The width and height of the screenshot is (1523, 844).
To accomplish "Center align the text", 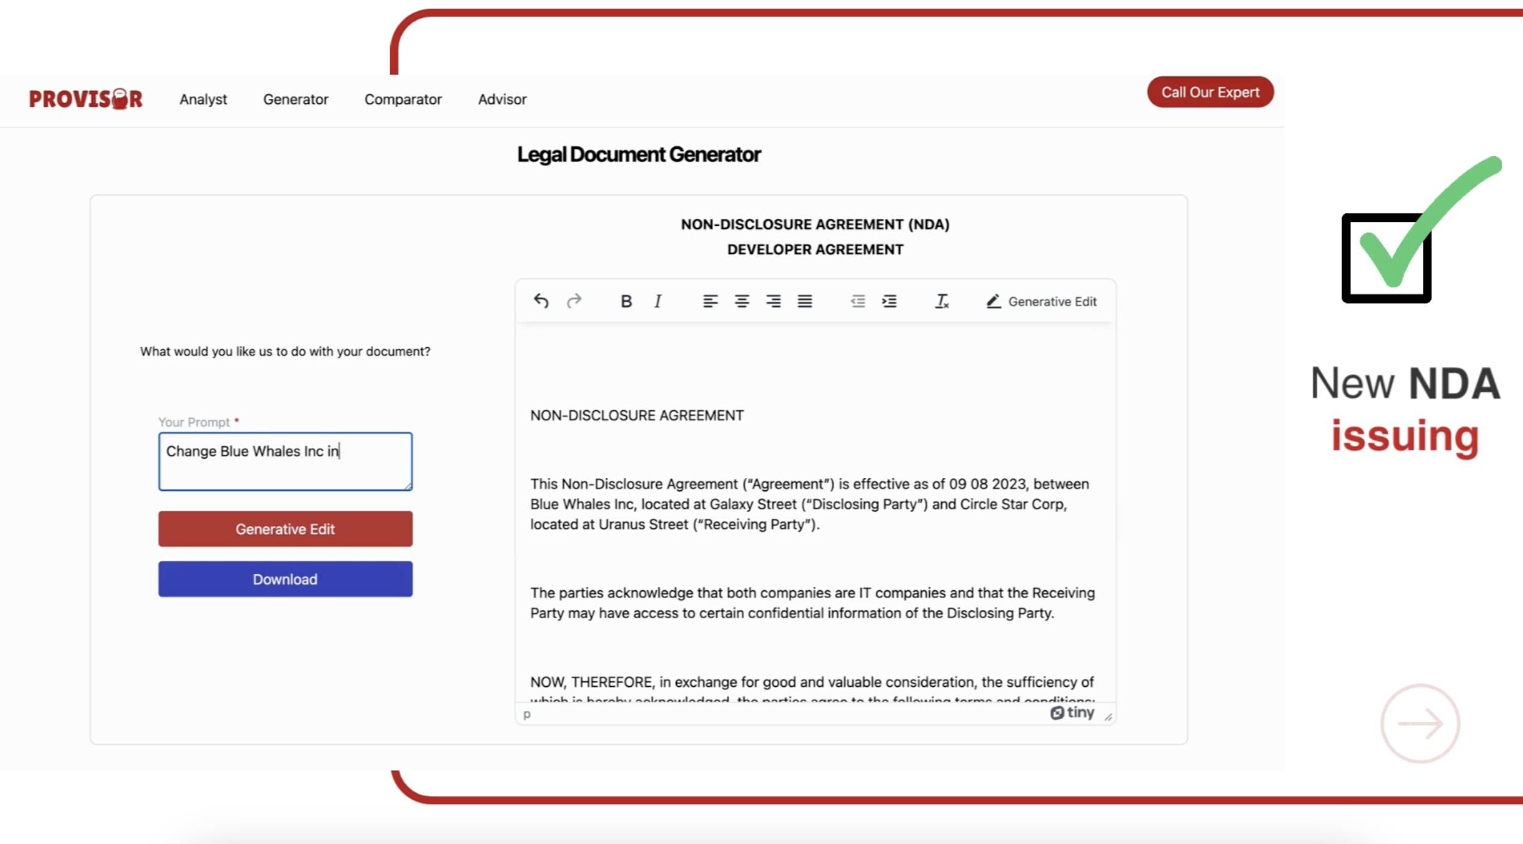I will coord(741,301).
